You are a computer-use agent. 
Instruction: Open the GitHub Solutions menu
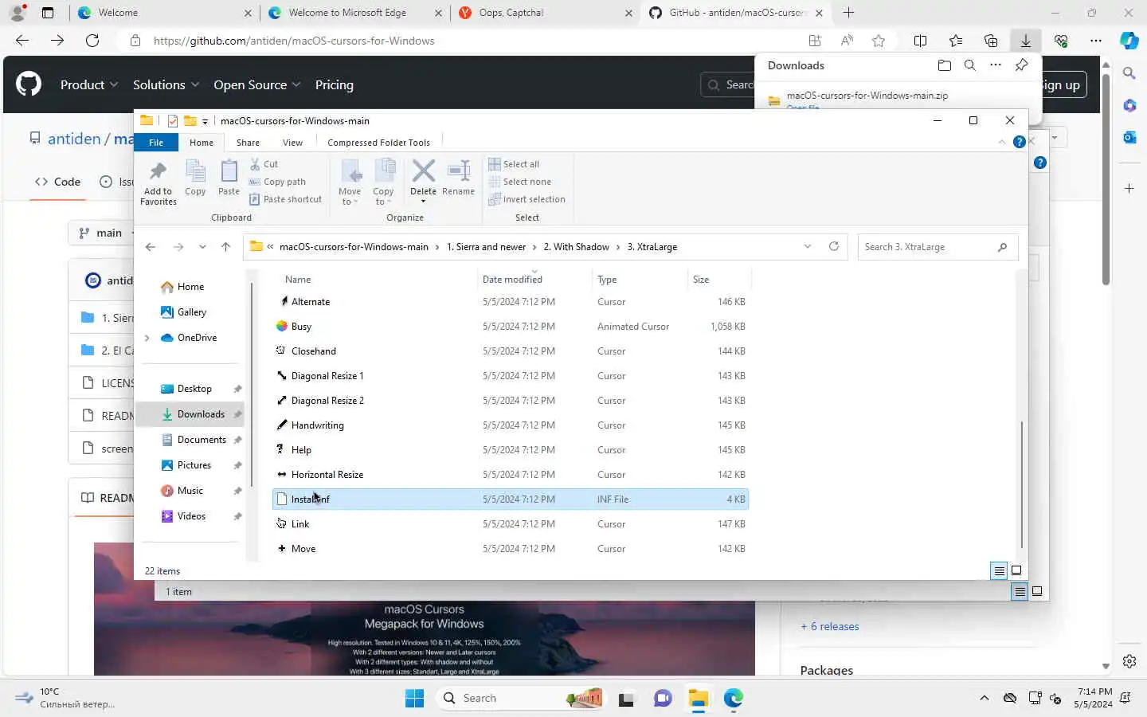tap(166, 84)
